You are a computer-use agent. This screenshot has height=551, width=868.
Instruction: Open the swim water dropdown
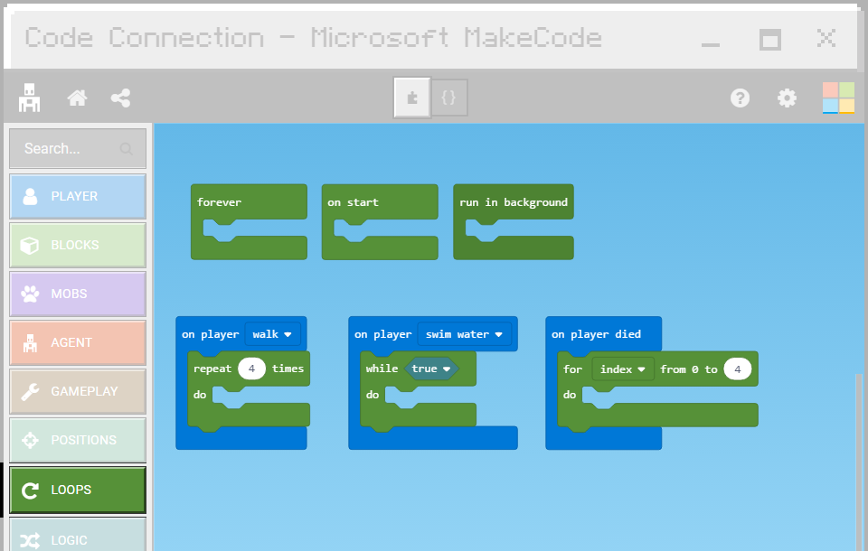[464, 334]
